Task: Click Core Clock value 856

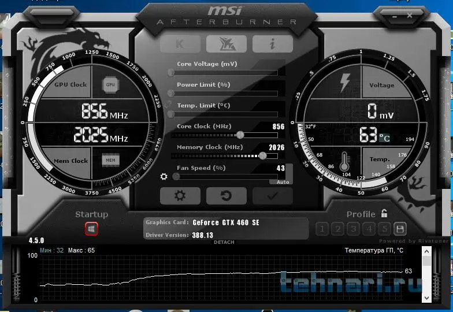Action: [x=279, y=127]
